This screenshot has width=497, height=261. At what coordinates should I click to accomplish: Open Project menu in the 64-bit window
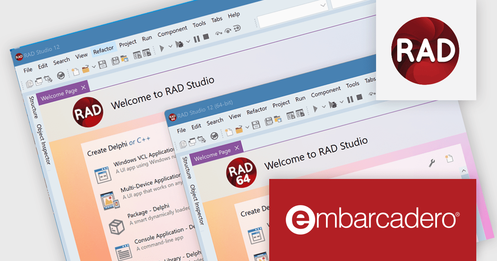tap(281, 104)
